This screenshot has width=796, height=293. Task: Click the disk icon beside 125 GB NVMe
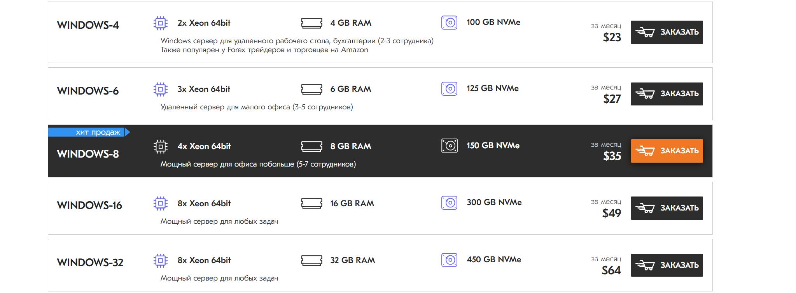pos(449,89)
